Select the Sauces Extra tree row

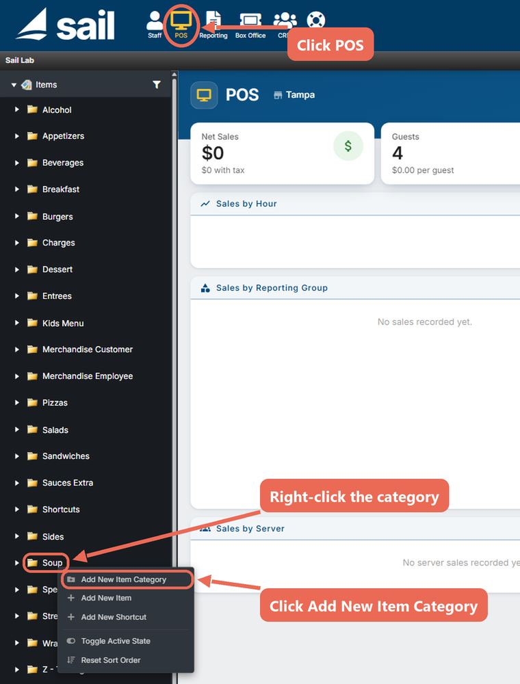click(86, 483)
